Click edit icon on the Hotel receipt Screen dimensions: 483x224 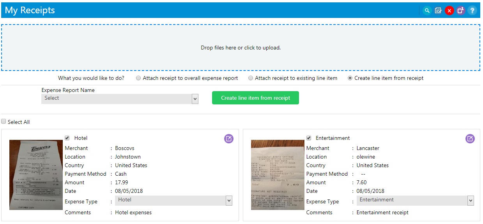(229, 138)
